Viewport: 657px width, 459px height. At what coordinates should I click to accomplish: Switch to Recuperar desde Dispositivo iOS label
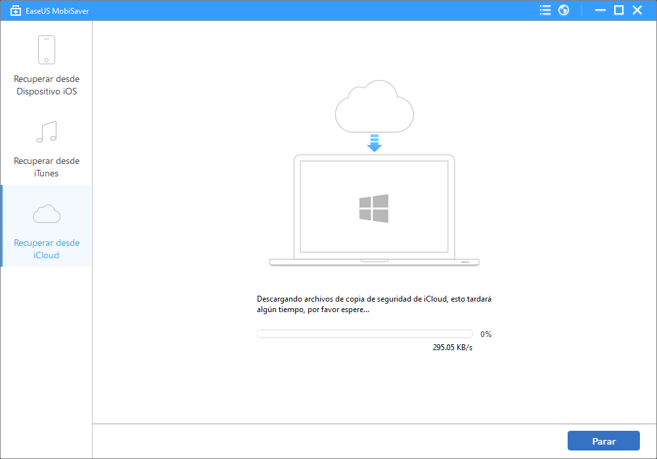point(46,85)
